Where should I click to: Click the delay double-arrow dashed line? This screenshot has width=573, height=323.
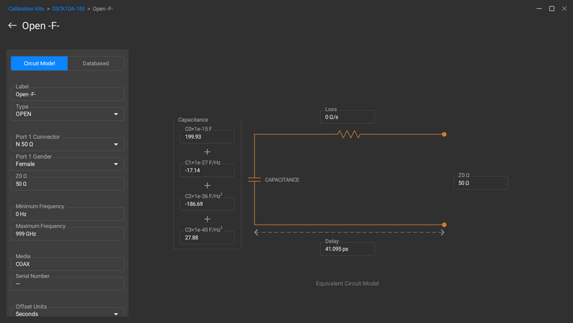click(350, 233)
